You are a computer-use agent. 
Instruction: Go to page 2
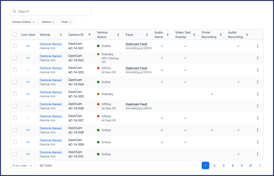click(x=214, y=165)
